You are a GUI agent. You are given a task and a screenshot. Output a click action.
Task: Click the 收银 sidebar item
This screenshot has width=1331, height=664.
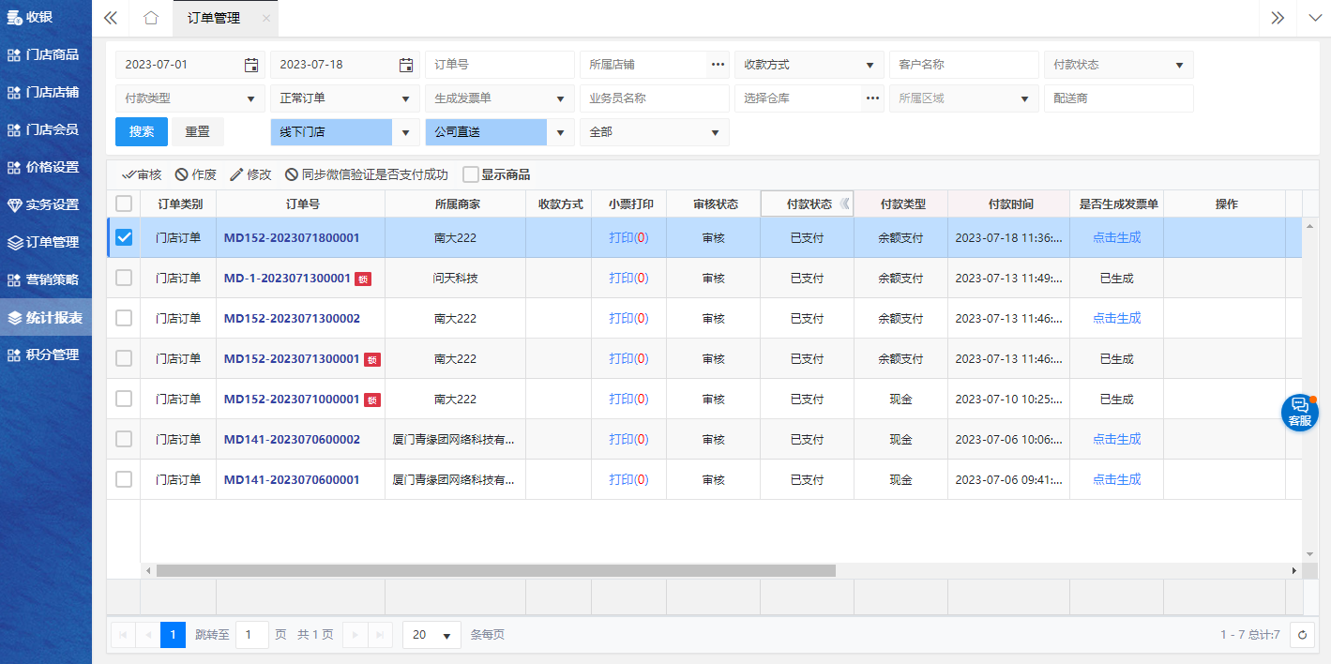46,17
